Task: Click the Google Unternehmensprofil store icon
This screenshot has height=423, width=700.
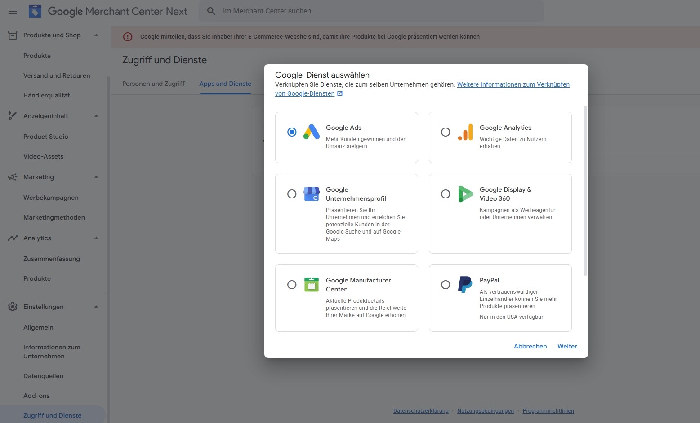Action: tap(311, 194)
